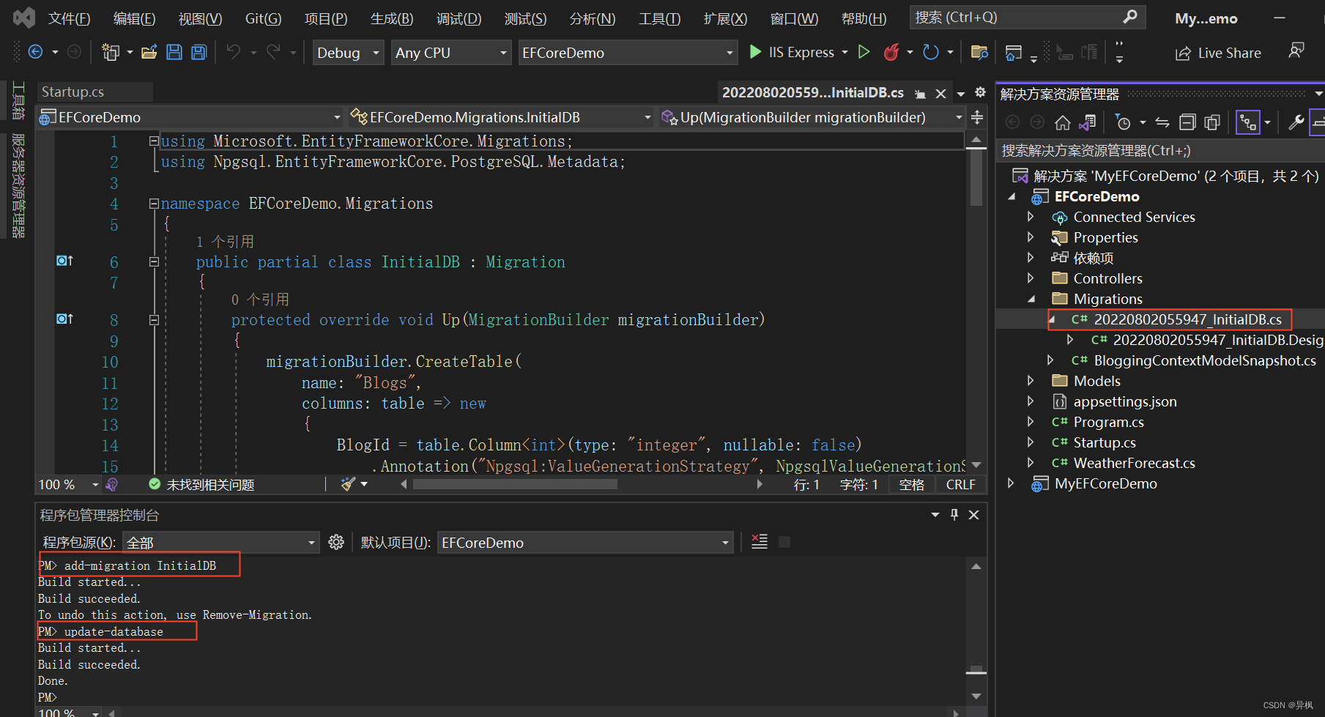Toggle pin on the InitialDB.cs tab
Image resolution: width=1325 pixels, height=717 pixels.
[x=921, y=94]
